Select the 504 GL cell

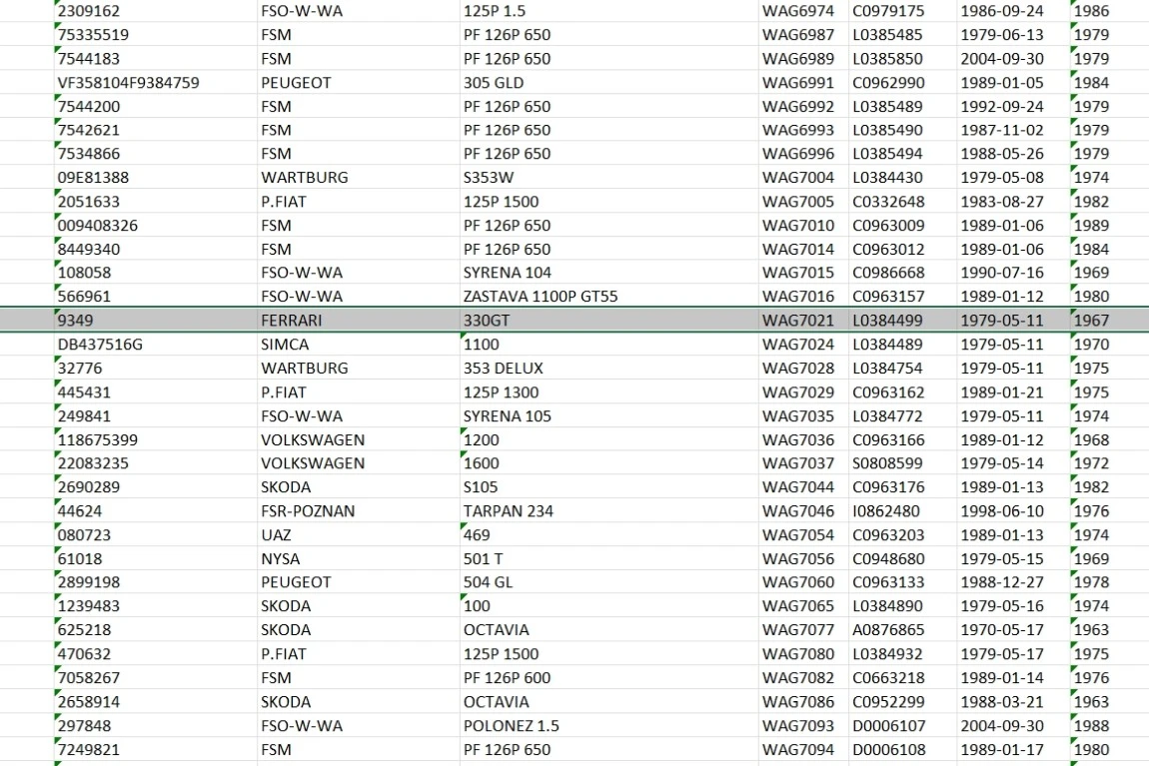click(x=488, y=582)
